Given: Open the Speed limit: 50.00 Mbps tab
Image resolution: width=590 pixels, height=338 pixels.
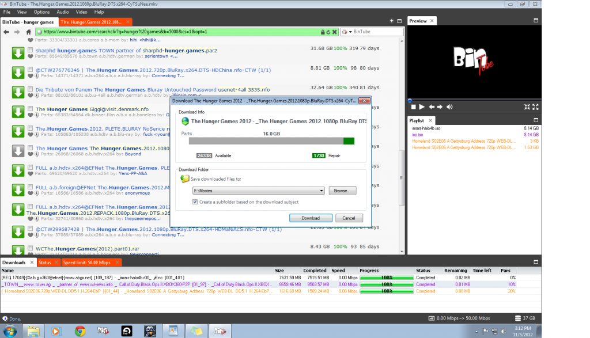Looking at the screenshot, I should tap(86, 263).
